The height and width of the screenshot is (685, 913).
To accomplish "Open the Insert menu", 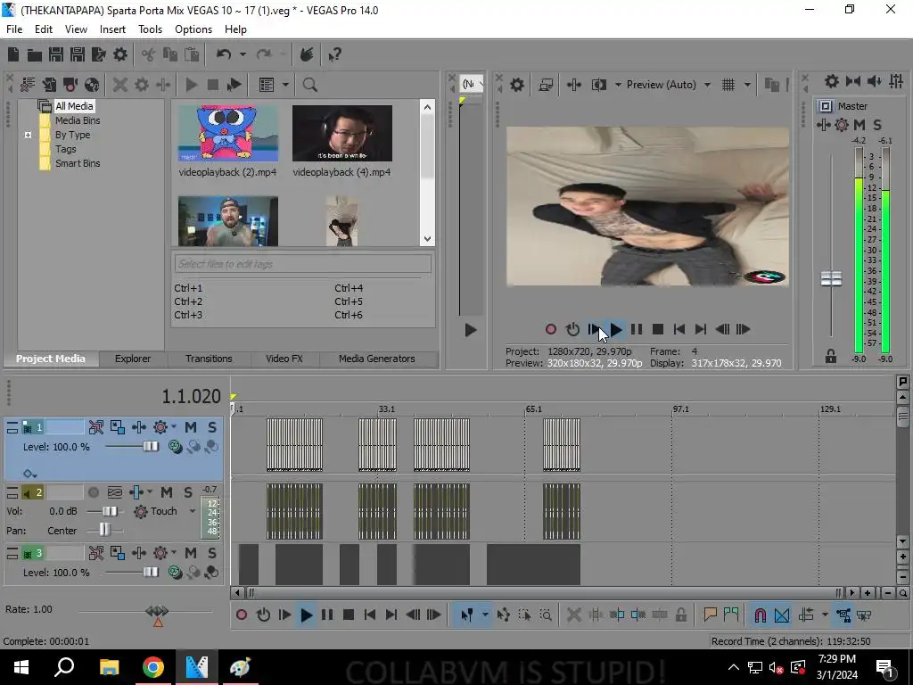I will tap(112, 29).
